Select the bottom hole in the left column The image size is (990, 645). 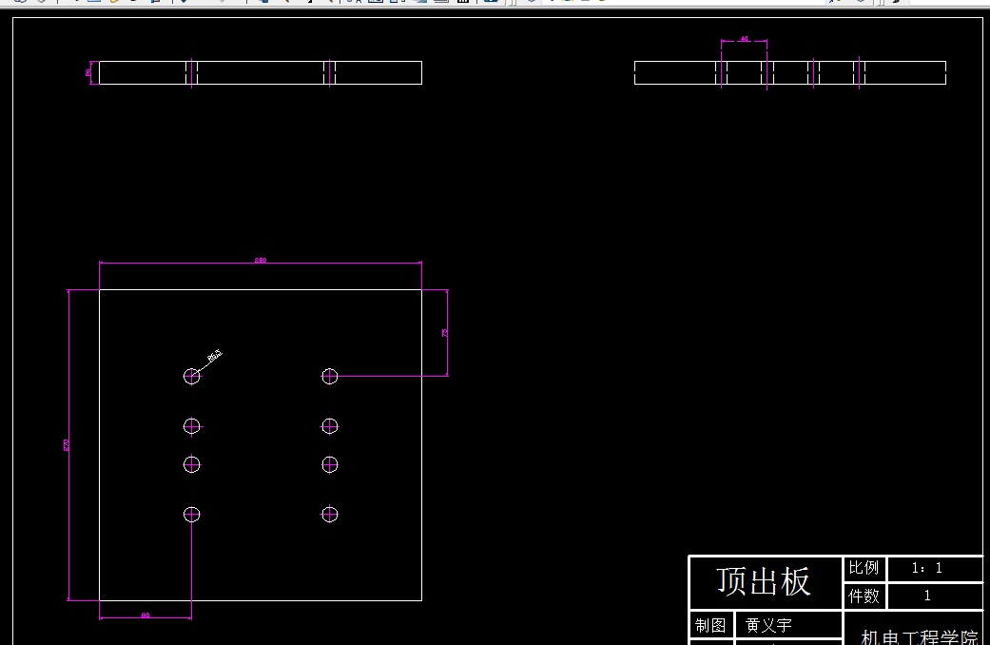pos(192,515)
